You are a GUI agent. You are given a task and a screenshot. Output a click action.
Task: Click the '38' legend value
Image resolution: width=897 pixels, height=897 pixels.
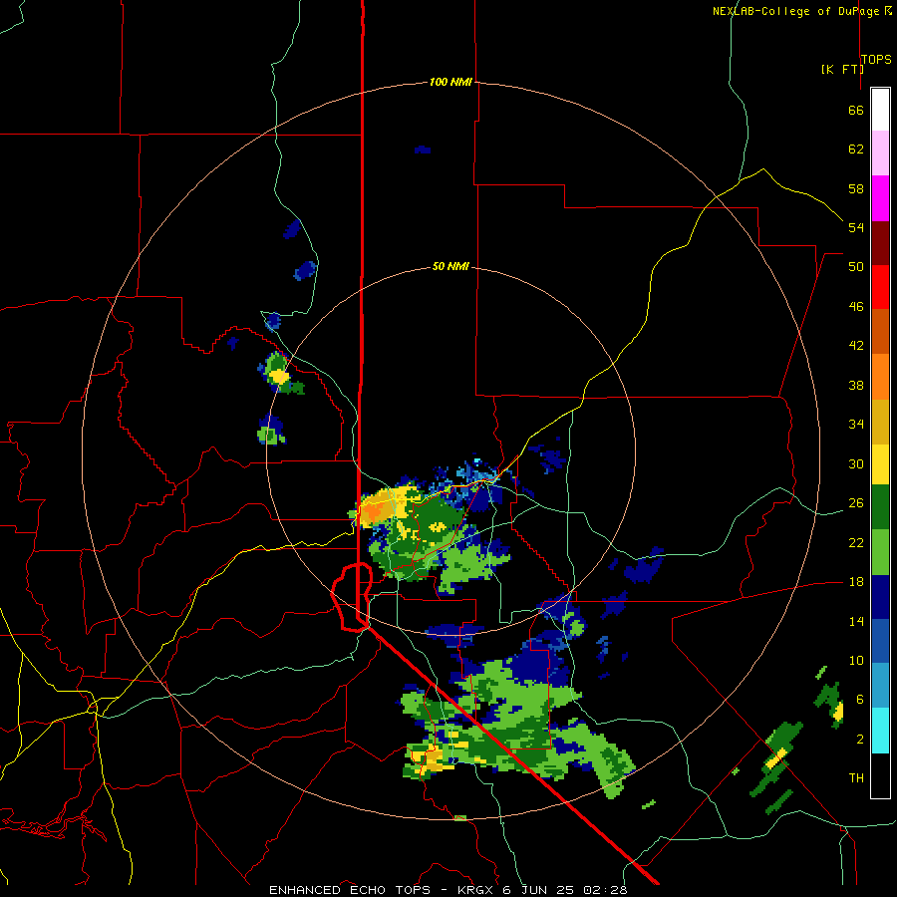coord(856,385)
